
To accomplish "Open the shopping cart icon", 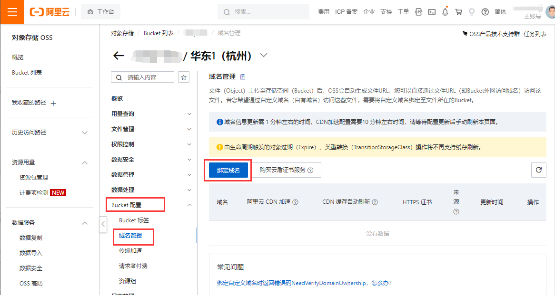I will [x=458, y=12].
